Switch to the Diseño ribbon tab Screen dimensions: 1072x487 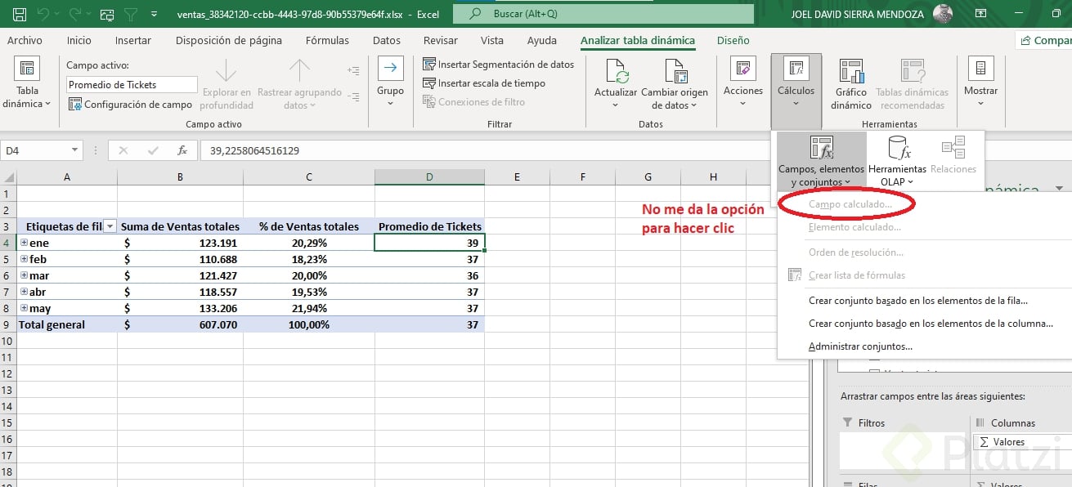[x=732, y=40]
